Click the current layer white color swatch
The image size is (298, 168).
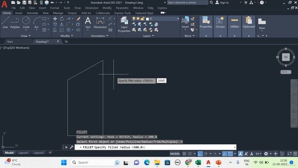tap(147, 19)
